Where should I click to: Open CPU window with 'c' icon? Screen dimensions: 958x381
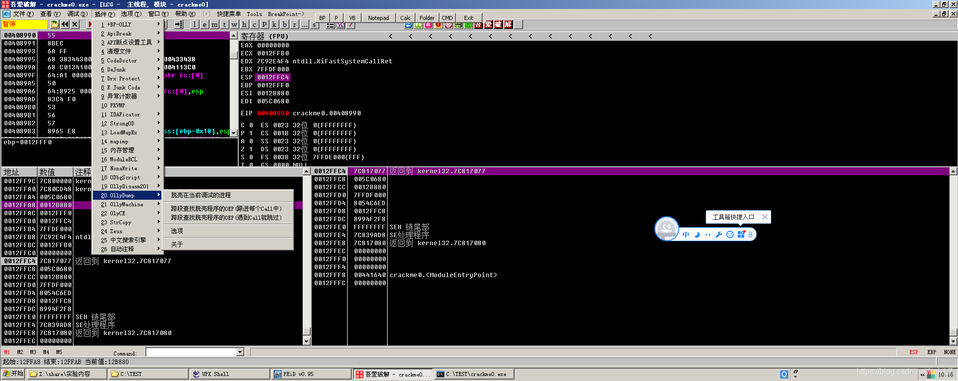click(x=255, y=24)
